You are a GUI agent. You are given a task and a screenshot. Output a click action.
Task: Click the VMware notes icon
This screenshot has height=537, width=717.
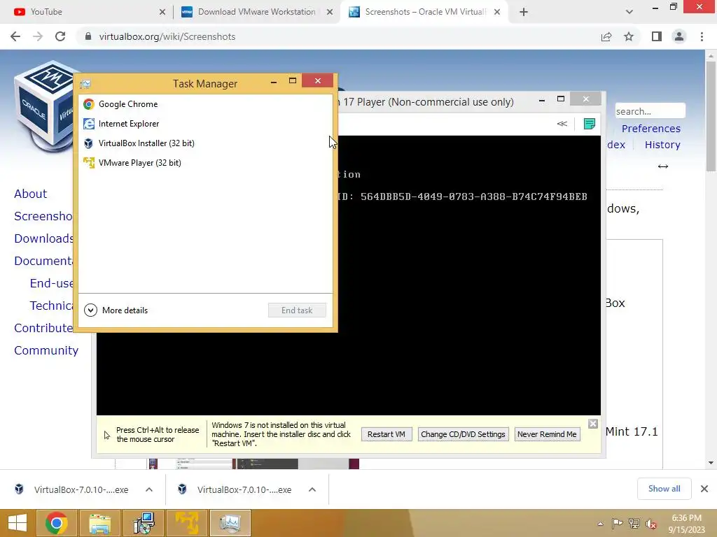(x=590, y=124)
